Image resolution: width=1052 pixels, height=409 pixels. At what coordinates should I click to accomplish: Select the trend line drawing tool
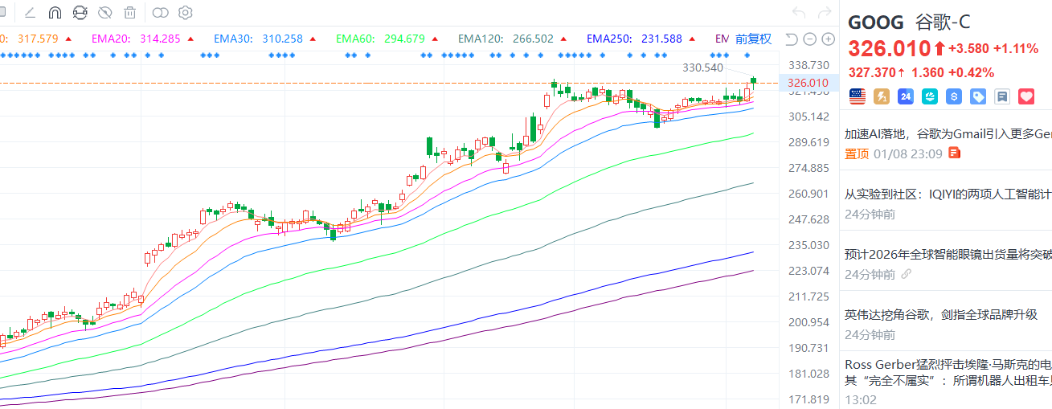[30, 13]
